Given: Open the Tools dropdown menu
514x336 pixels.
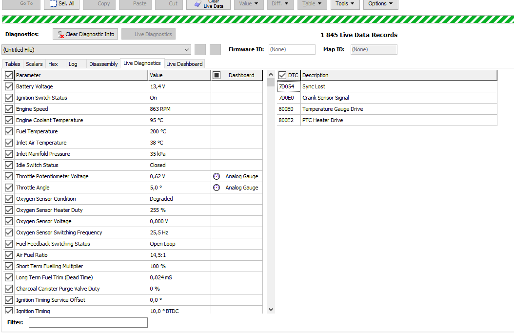Looking at the screenshot, I should tap(345, 3).
